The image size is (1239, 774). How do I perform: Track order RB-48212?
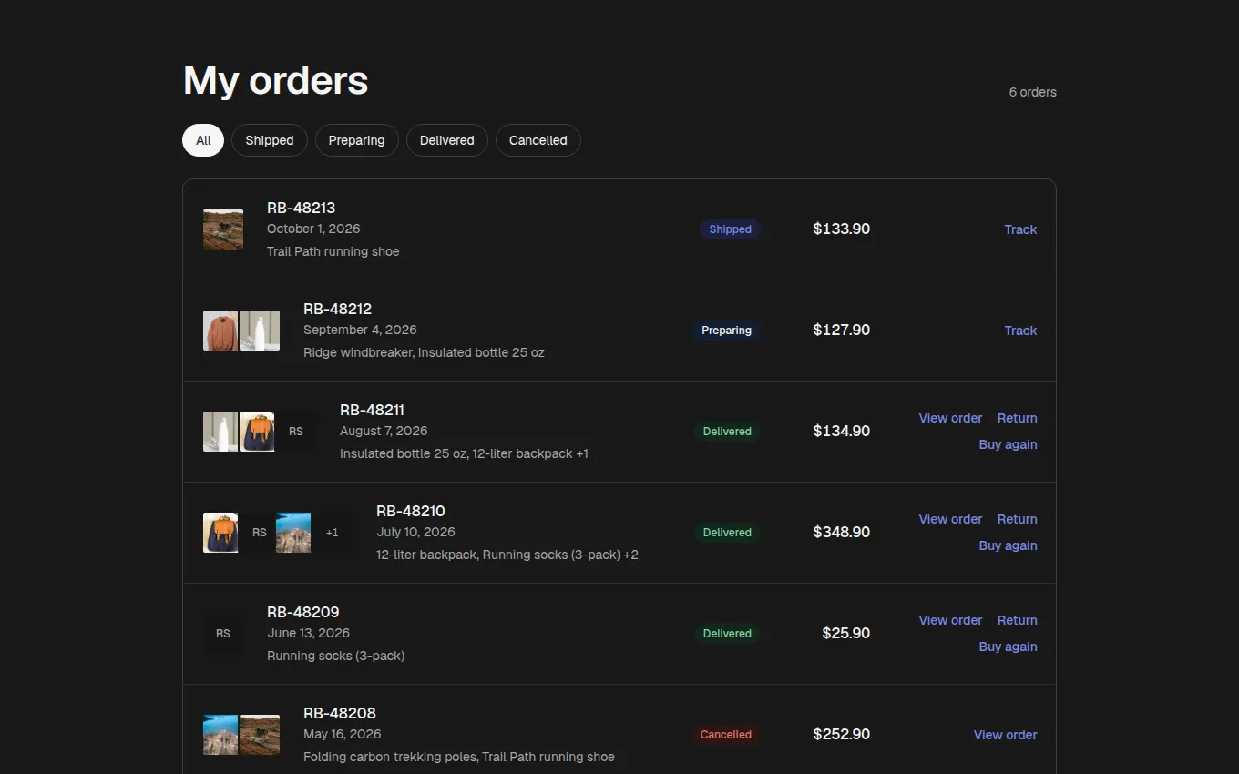[x=1020, y=331]
